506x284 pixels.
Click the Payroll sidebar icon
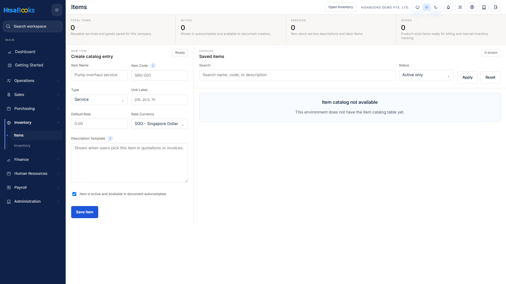pos(9,188)
